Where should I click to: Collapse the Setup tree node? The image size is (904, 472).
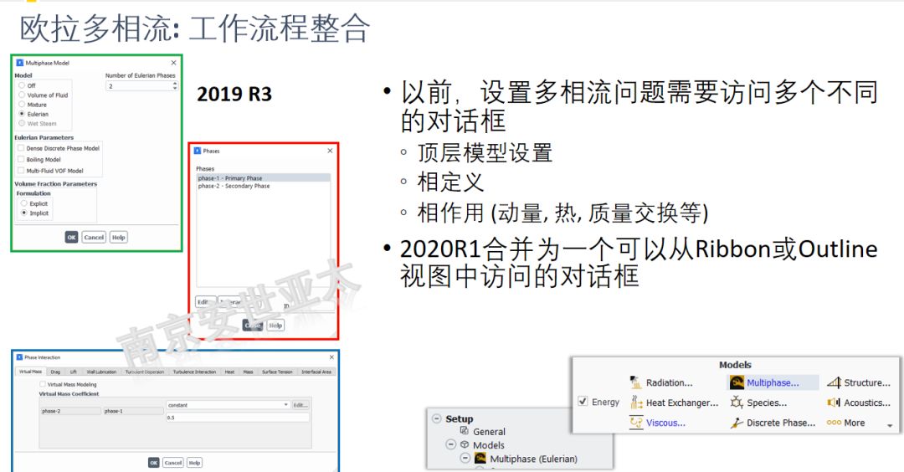coord(437,419)
